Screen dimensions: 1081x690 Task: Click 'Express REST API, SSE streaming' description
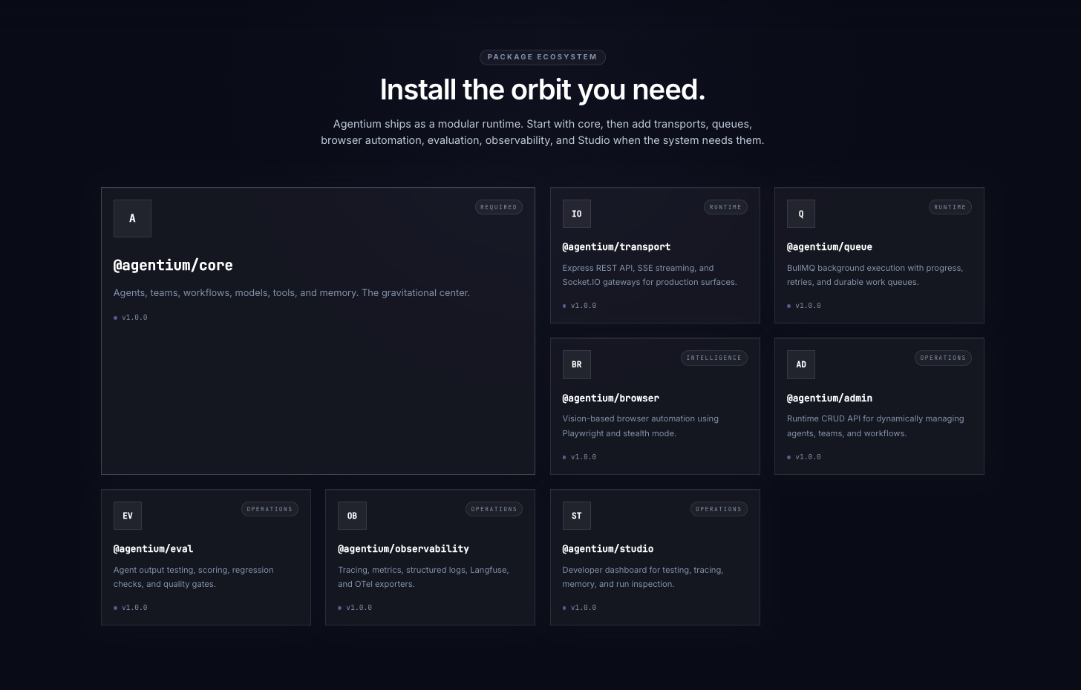(650, 275)
